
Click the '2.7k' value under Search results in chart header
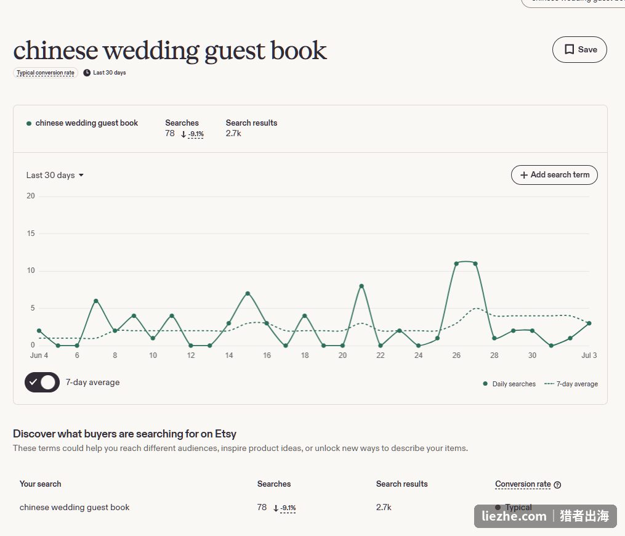pyautogui.click(x=233, y=134)
